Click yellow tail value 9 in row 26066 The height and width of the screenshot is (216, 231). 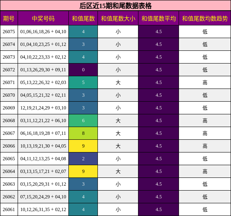point(83,146)
